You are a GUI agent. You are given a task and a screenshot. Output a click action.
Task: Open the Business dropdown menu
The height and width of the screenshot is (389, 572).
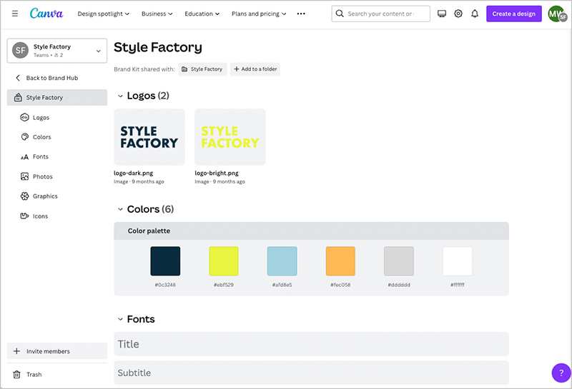click(x=157, y=14)
